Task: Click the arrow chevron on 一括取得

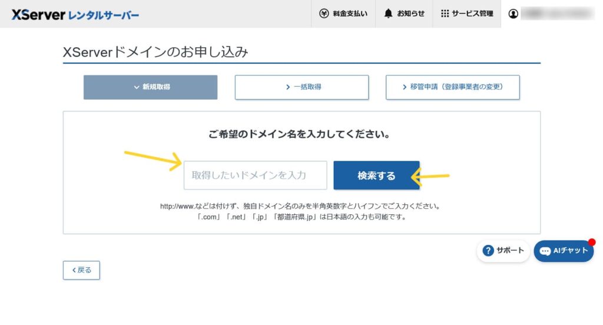Action: (287, 87)
